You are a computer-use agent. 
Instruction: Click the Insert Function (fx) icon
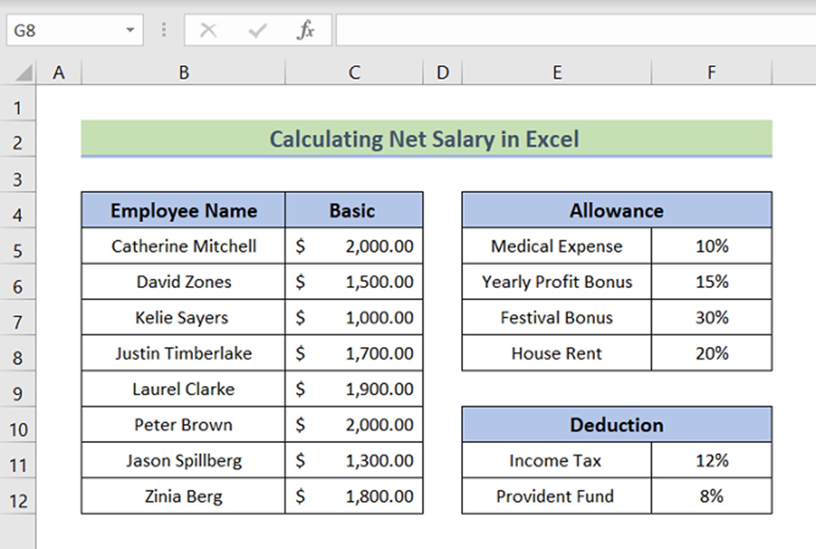[x=306, y=29]
